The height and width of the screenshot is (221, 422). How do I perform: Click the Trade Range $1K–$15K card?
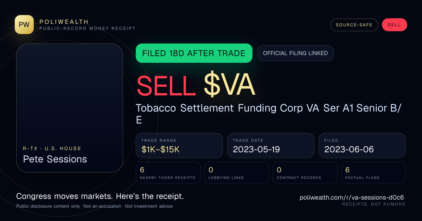click(179, 146)
